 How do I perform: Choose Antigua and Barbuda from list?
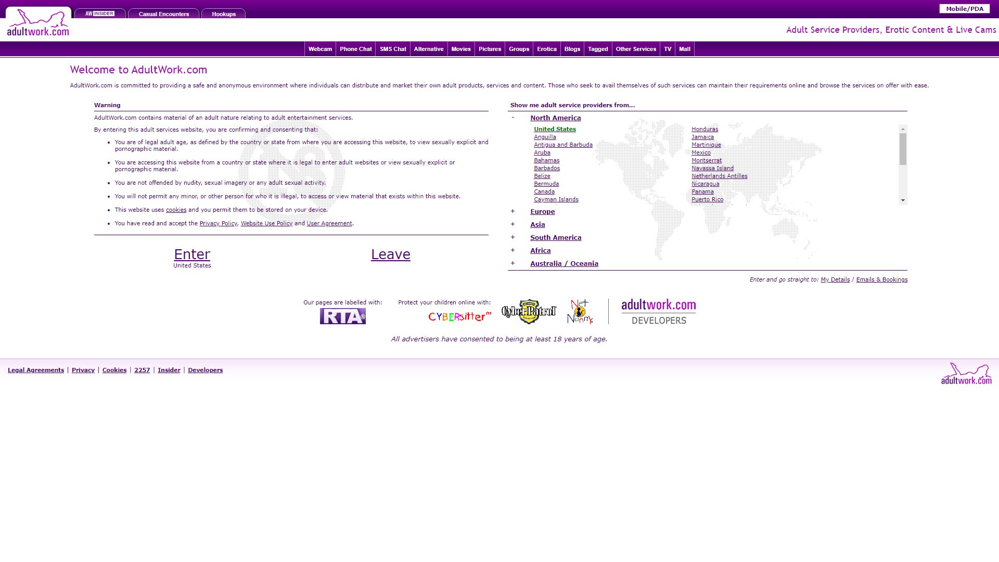563,145
